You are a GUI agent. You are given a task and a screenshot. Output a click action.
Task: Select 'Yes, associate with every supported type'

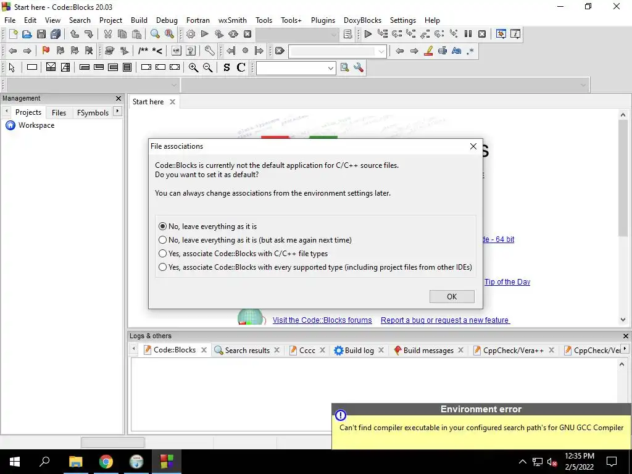pos(315,267)
